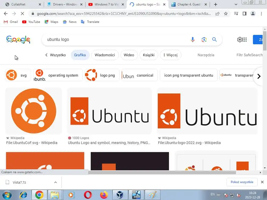267x200 pixels.
Task: Filter by svg chip
Action: tap(18, 75)
